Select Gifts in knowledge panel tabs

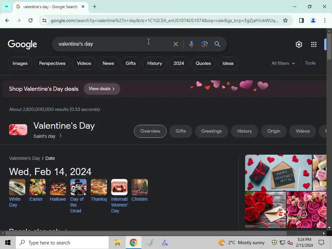[x=181, y=131]
